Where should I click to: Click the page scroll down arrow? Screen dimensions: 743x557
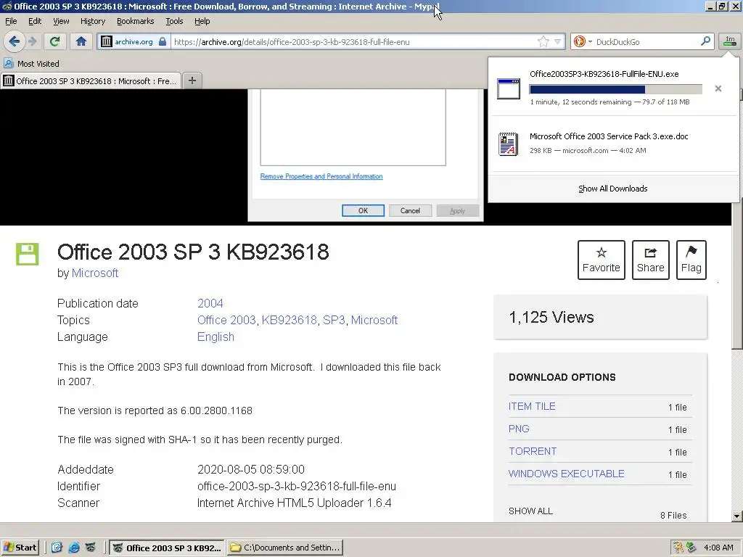(737, 516)
